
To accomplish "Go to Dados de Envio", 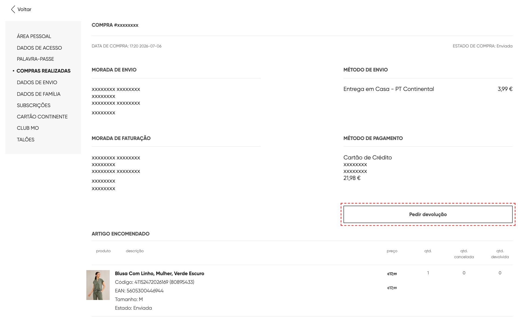I will point(37,83).
